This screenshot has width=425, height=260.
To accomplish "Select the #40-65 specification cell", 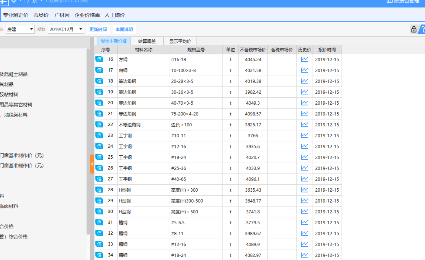I will 196,179.
